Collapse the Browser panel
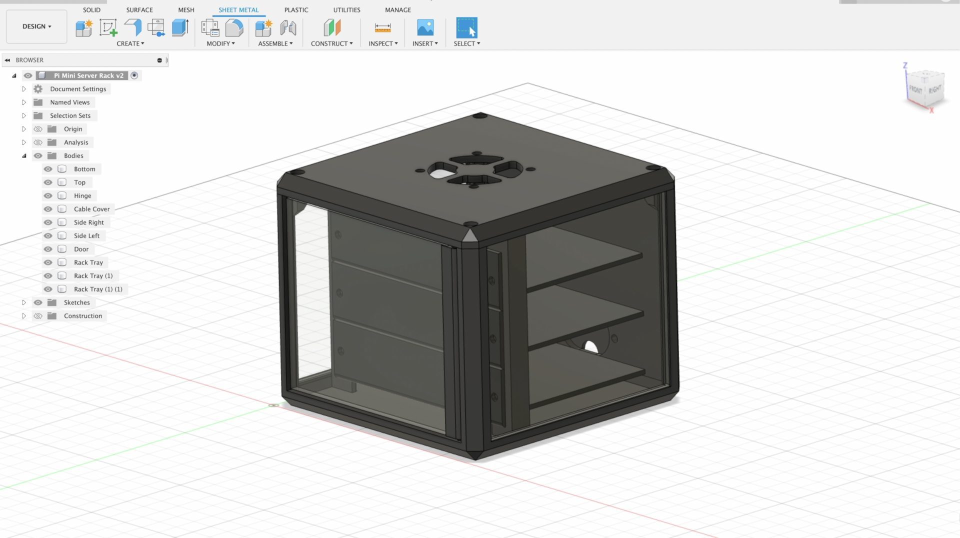Screen dimensions: 960x538 pyautogui.click(x=7, y=60)
